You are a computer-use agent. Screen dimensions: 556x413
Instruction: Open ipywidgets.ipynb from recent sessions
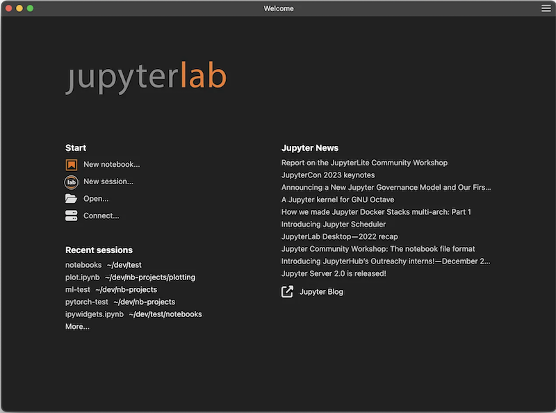pyautogui.click(x=94, y=314)
